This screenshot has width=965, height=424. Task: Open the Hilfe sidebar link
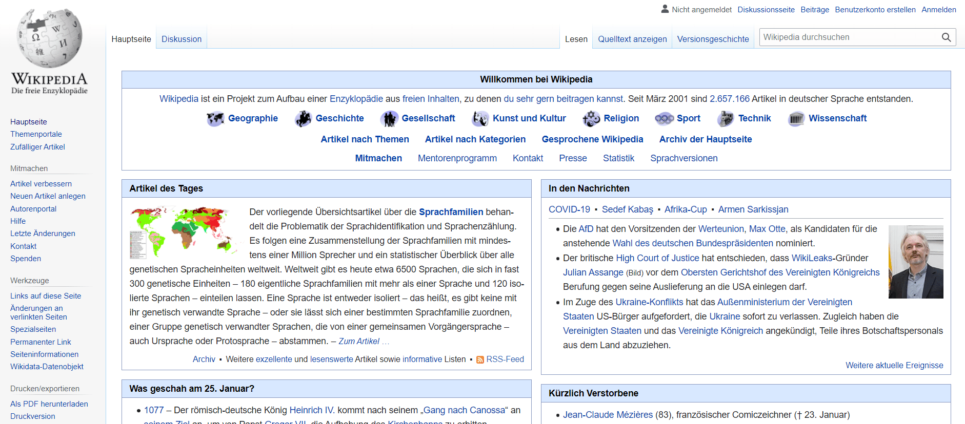pos(18,221)
